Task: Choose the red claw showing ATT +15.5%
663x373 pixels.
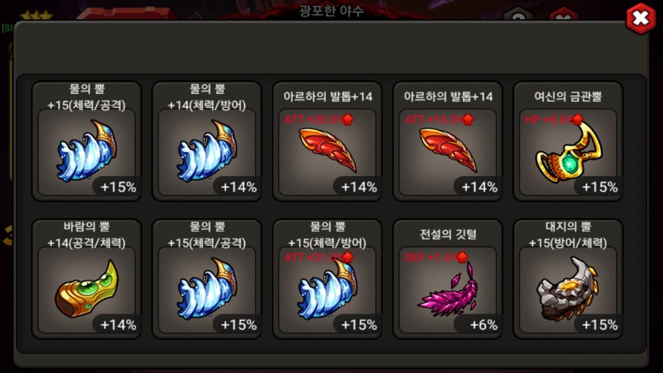Action: [448, 150]
